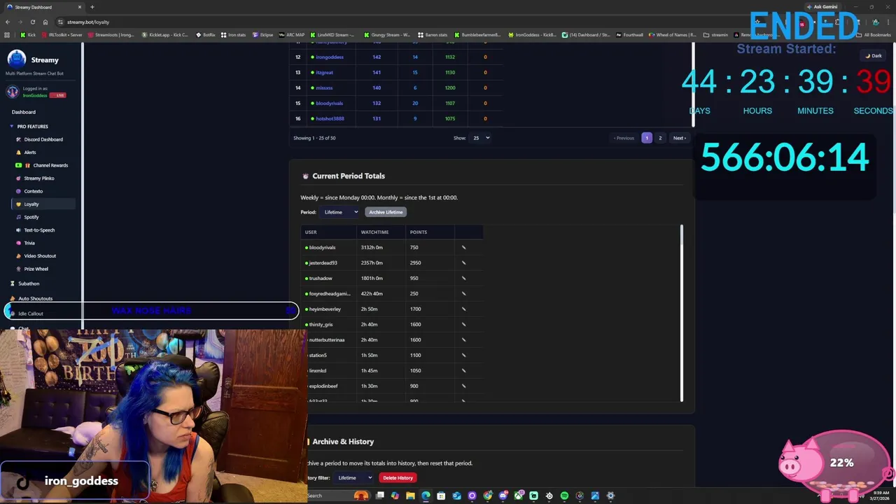Open All Bookmarks folder
The height and width of the screenshot is (504, 896).
[874, 34]
